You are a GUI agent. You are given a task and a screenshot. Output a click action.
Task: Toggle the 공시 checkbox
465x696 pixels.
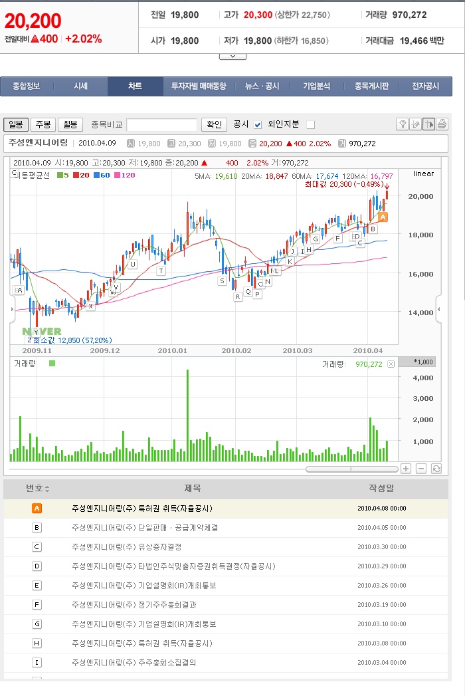pos(258,125)
